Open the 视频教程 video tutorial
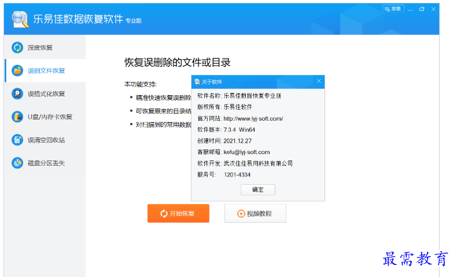Viewport: 453px width, 277px height. [x=255, y=214]
